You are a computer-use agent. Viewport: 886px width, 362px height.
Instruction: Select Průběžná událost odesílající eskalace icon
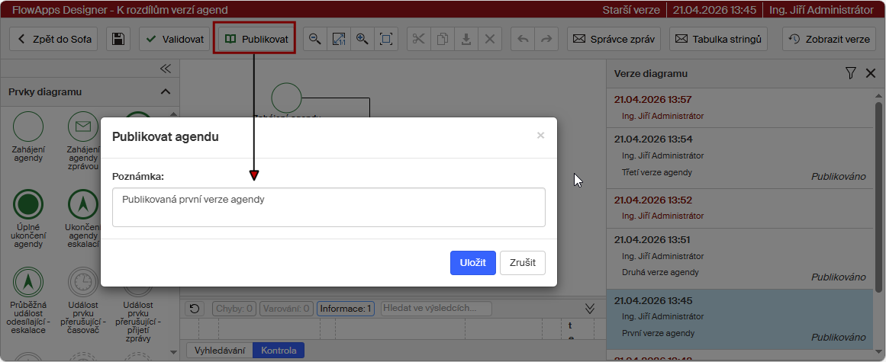coord(27,282)
